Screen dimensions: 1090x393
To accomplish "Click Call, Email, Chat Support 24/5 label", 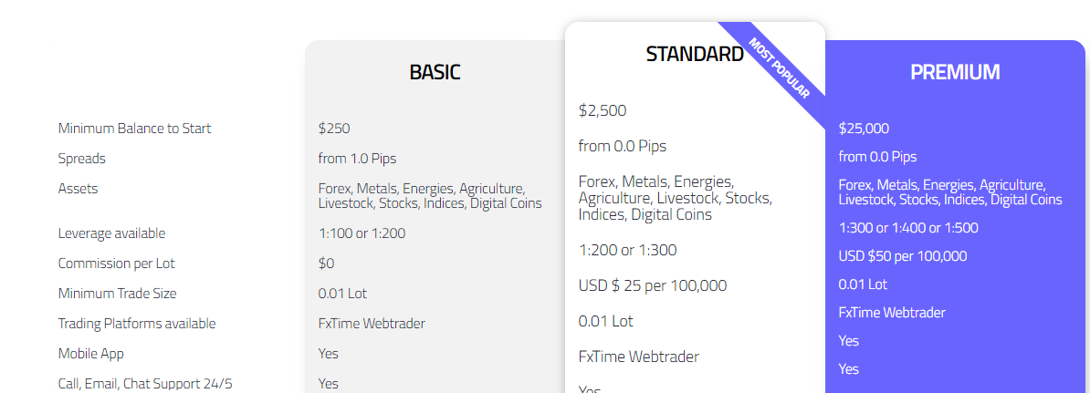I will pyautogui.click(x=145, y=383).
